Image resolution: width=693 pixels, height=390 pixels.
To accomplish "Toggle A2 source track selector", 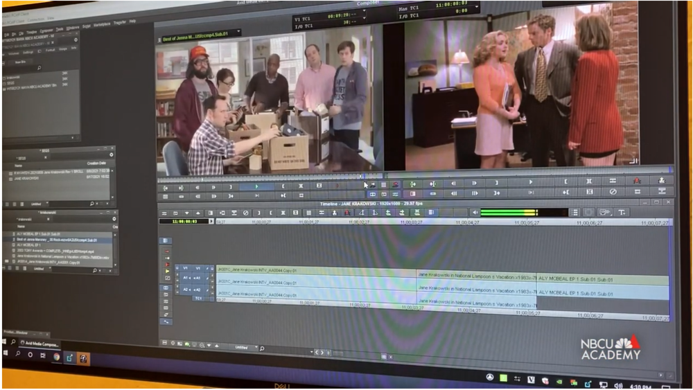I will (186, 290).
